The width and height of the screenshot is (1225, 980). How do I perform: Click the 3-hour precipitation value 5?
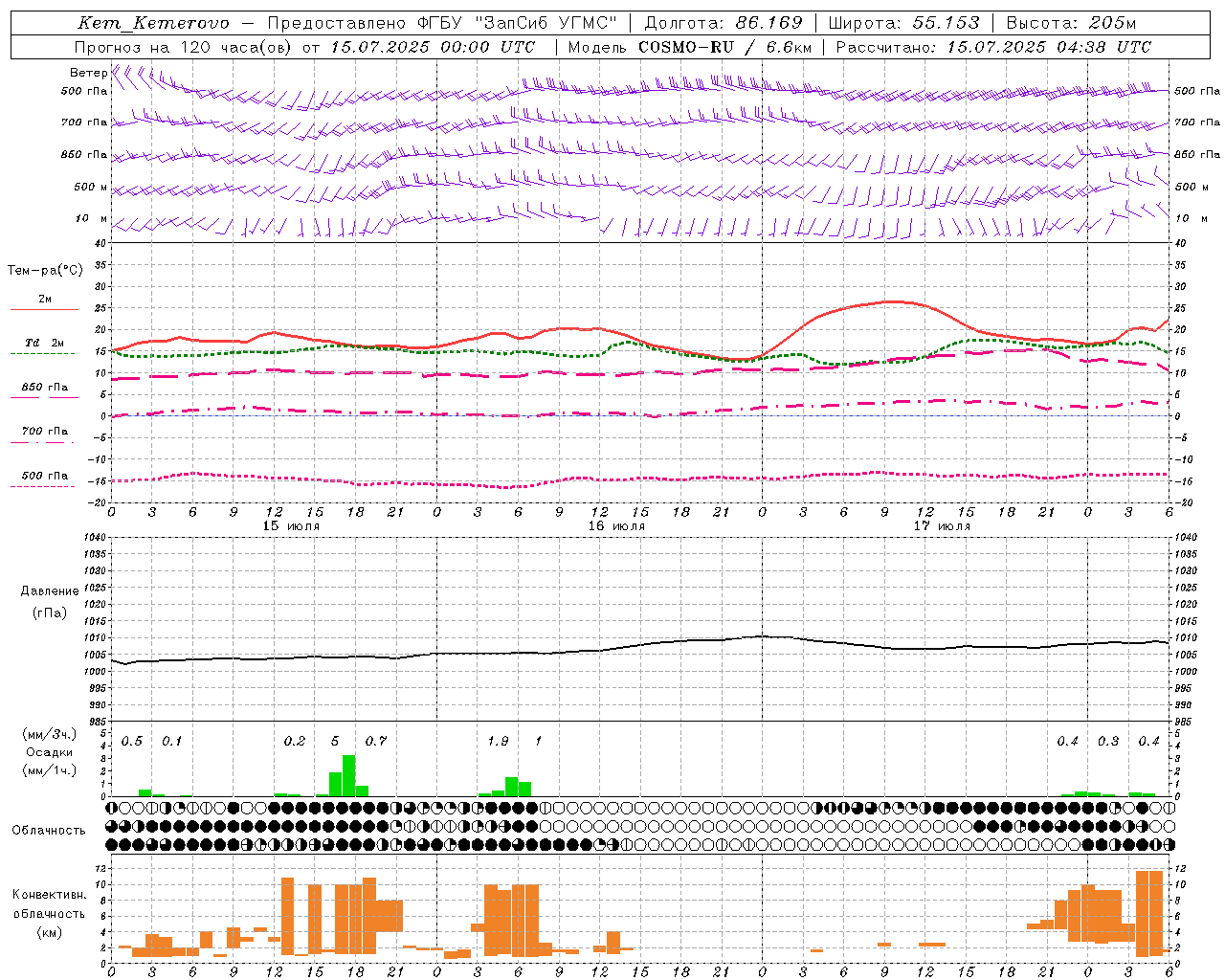(335, 742)
